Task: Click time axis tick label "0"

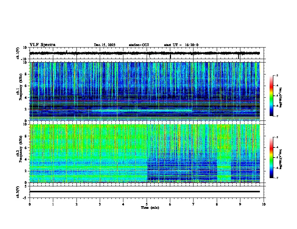Action: coord(30,204)
